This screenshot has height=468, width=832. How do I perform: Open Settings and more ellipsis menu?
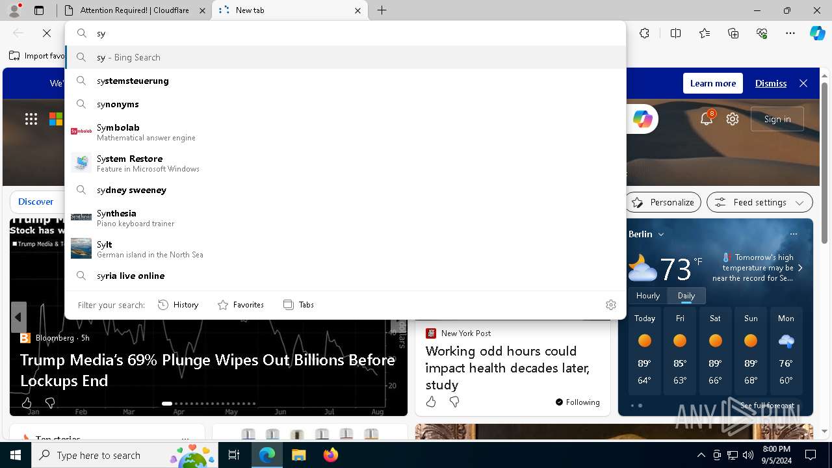pyautogui.click(x=790, y=33)
